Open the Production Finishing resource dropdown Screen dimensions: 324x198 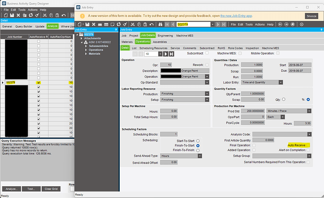tap(207, 94)
